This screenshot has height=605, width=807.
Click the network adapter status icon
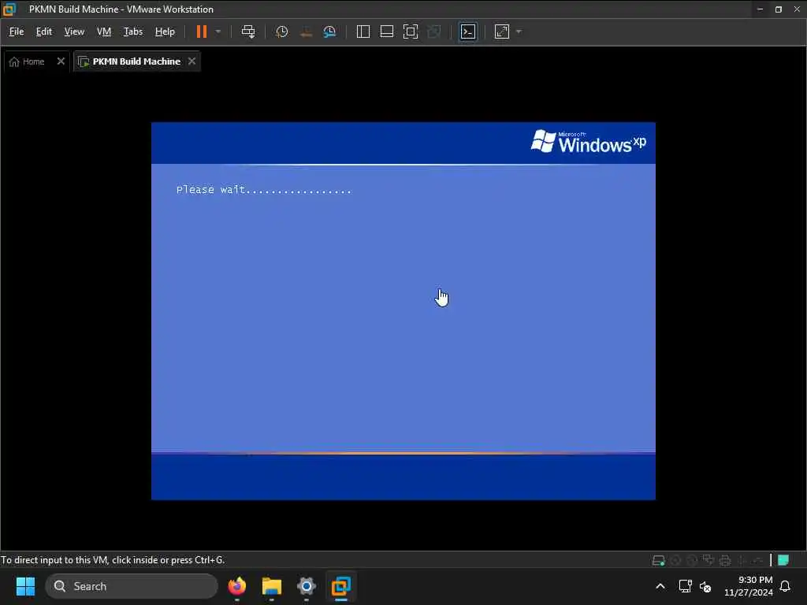pyautogui.click(x=708, y=560)
